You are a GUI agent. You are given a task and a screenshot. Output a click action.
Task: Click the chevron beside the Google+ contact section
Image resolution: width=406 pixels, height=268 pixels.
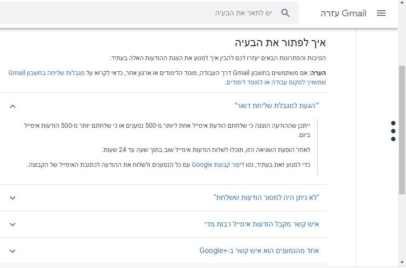pyautogui.click(x=13, y=251)
